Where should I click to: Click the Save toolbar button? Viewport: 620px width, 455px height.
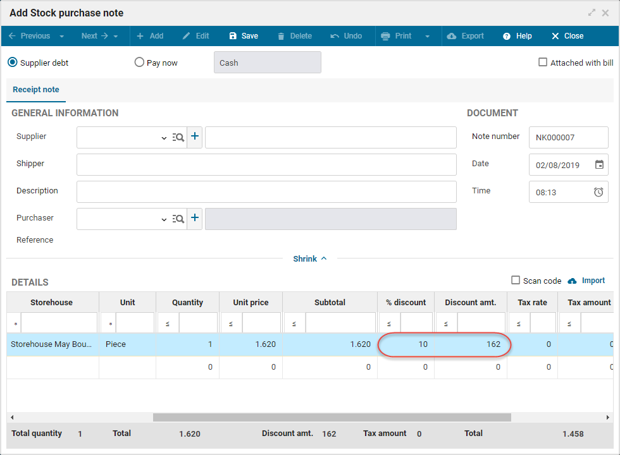[x=244, y=36]
